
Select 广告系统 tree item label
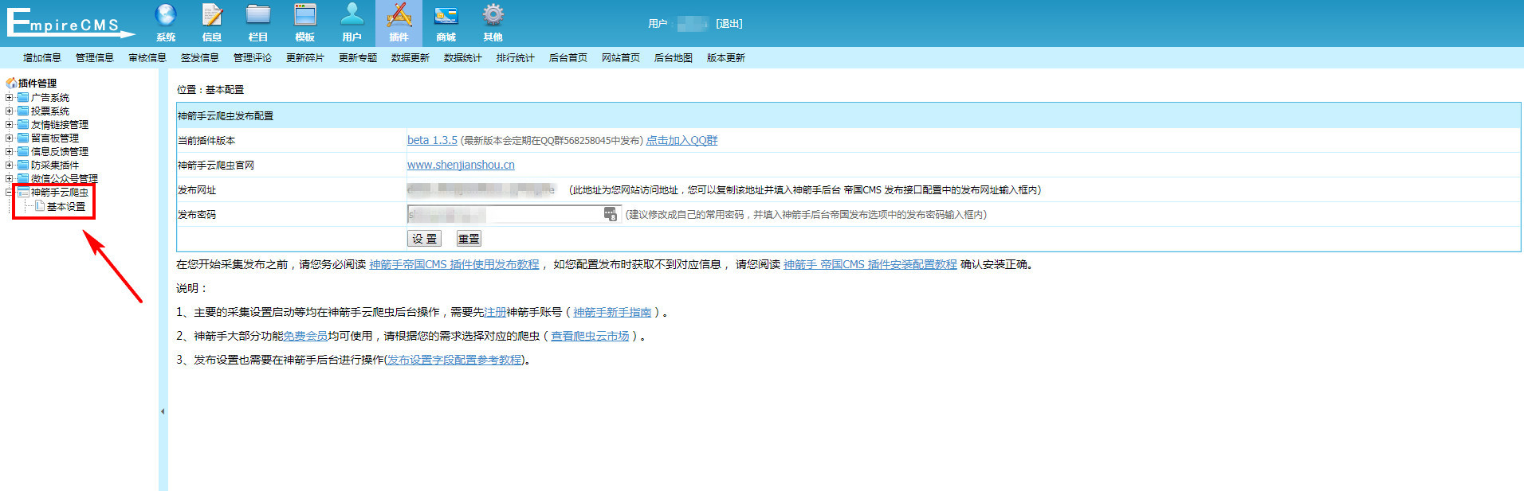click(50, 97)
